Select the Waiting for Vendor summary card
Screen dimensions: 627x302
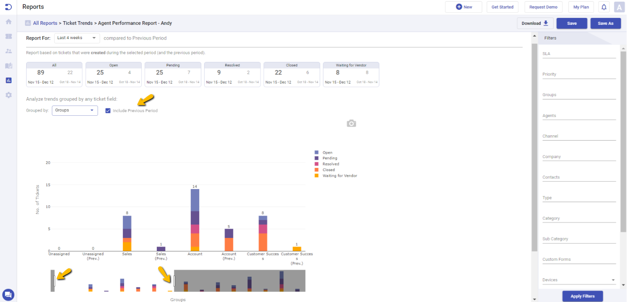351,74
